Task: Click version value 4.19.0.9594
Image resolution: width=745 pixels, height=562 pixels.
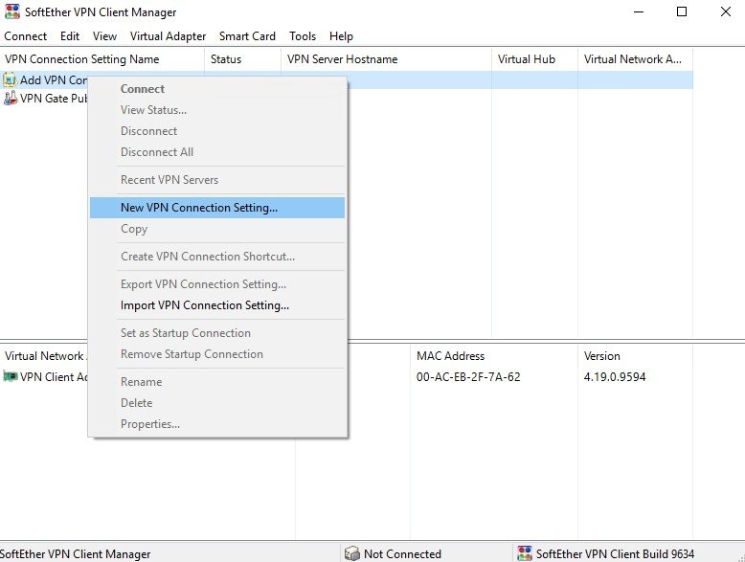Action: point(615,376)
